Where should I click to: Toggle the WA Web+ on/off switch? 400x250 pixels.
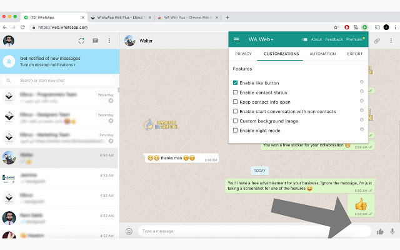point(304,39)
